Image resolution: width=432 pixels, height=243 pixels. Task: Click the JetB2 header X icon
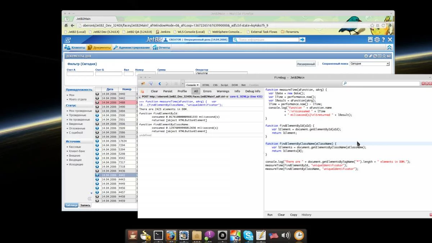coord(390,40)
